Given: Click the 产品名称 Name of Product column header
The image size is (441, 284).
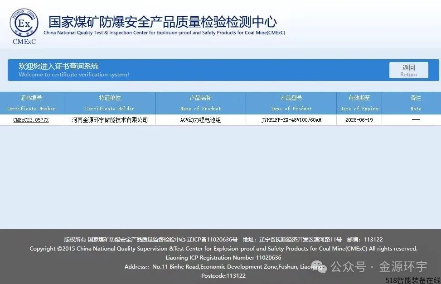Looking at the screenshot, I should pos(201,103).
